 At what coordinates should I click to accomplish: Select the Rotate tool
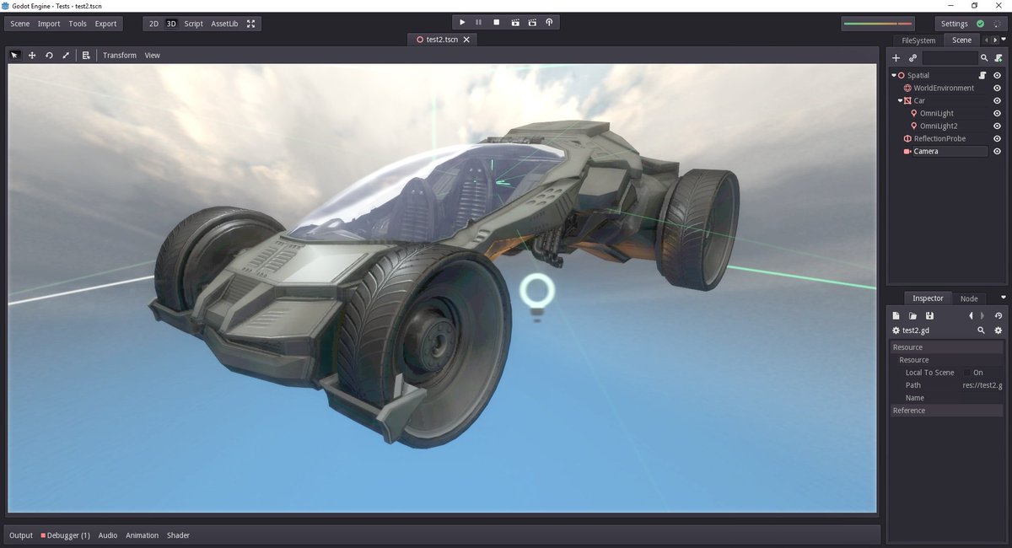(49, 55)
